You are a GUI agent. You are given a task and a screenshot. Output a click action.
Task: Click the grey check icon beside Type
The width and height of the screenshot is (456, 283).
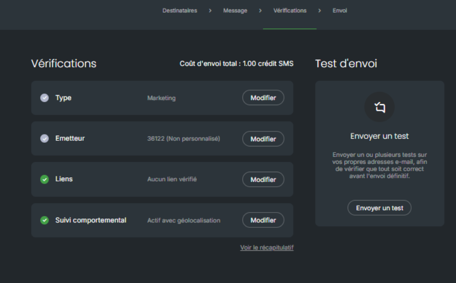coord(44,98)
